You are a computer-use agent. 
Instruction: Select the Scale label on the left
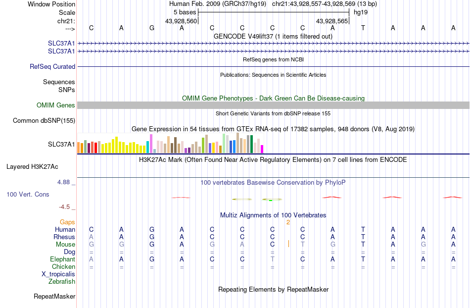pyautogui.click(x=67, y=12)
